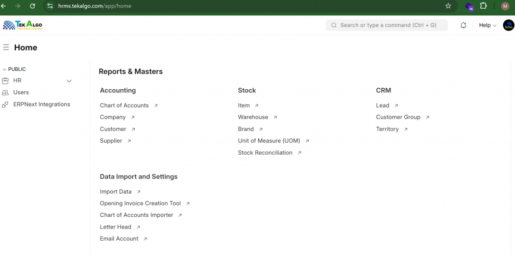The image size is (515, 255).
Task: Open the Chart of Accounts Importer link
Action: coord(136,215)
